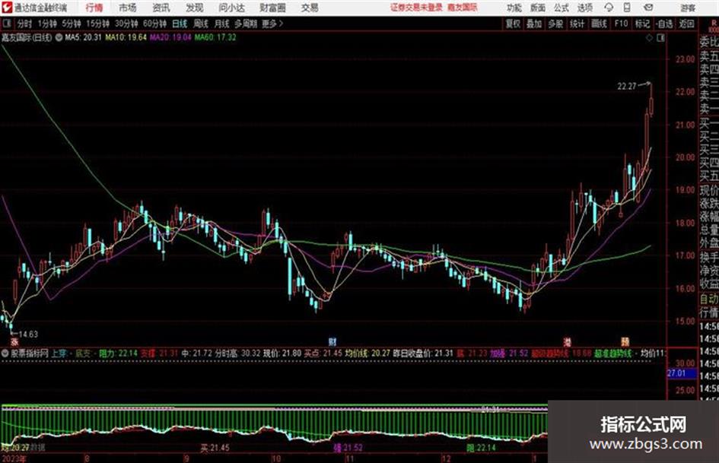Open the envelope messages icon

pos(648,8)
